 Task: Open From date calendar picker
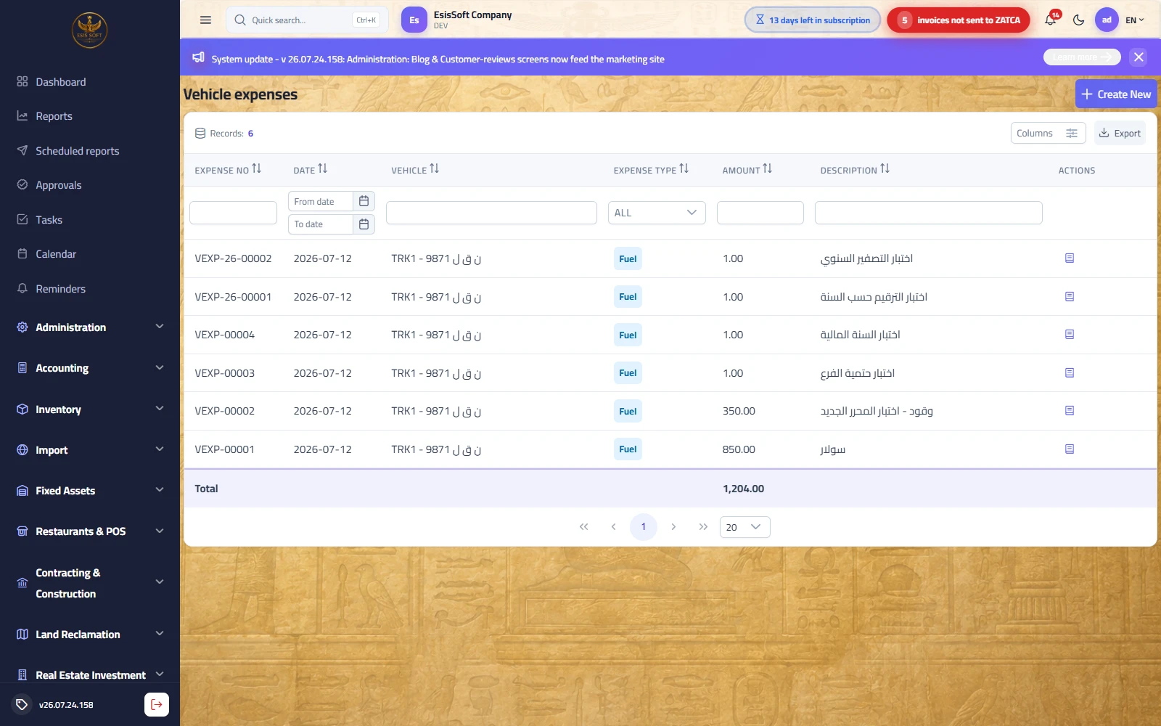[x=364, y=201]
